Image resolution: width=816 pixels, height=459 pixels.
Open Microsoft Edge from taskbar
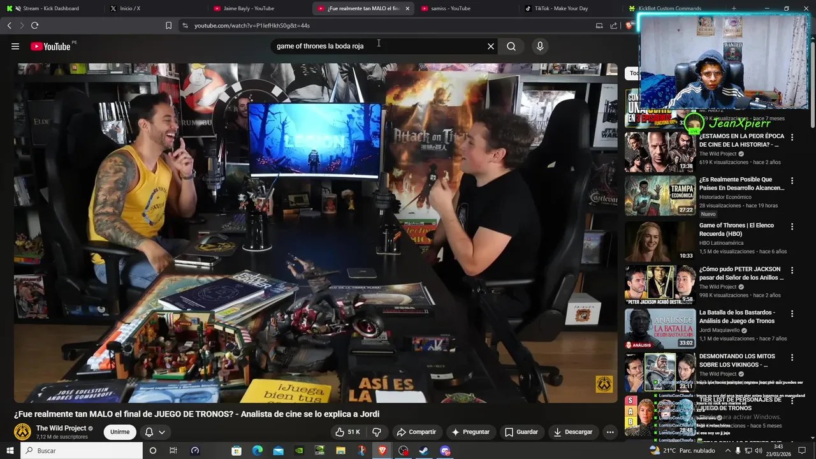tap(258, 451)
